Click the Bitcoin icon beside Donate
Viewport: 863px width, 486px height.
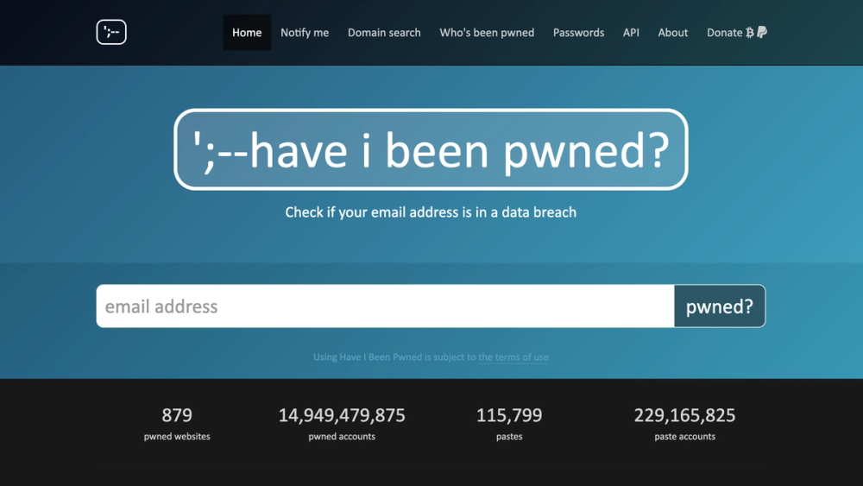pos(750,33)
